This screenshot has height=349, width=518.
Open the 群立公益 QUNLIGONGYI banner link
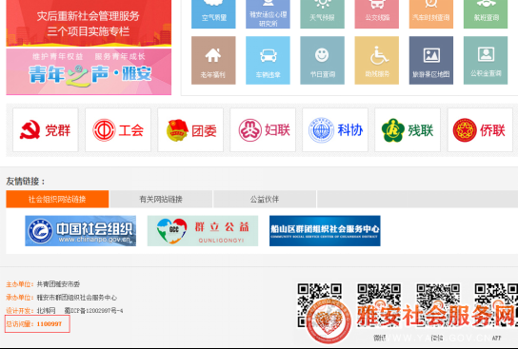pos(203,230)
